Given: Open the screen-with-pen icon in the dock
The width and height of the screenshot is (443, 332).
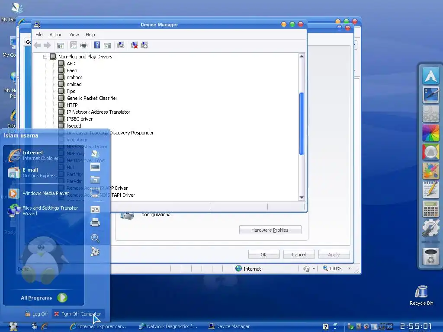Looking at the screenshot, I should [430, 95].
